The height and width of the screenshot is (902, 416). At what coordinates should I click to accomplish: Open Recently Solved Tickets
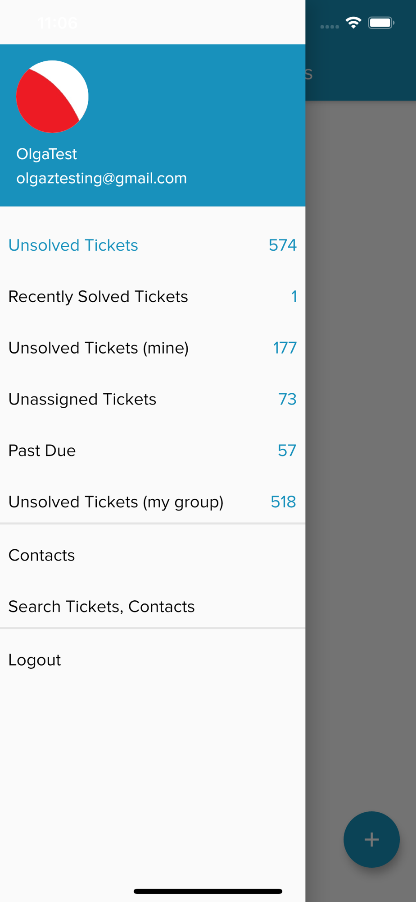point(153,296)
